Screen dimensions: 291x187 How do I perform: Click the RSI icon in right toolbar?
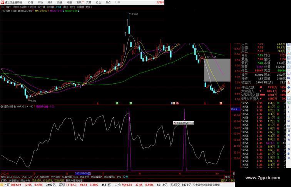point(289,78)
